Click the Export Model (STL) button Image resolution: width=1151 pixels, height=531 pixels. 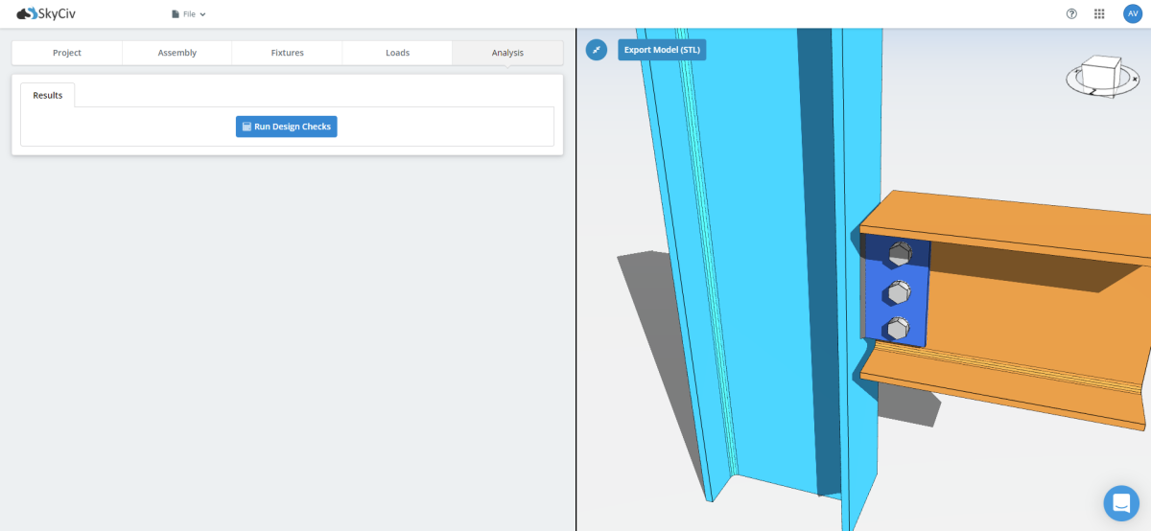pos(662,50)
